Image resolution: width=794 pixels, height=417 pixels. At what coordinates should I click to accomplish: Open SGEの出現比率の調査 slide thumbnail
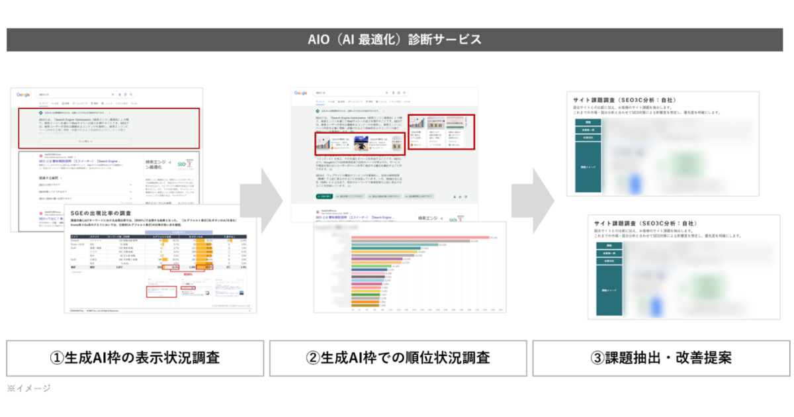[159, 258]
